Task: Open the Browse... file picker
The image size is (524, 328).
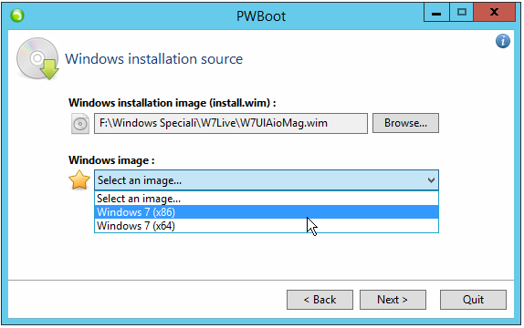Action: (405, 123)
